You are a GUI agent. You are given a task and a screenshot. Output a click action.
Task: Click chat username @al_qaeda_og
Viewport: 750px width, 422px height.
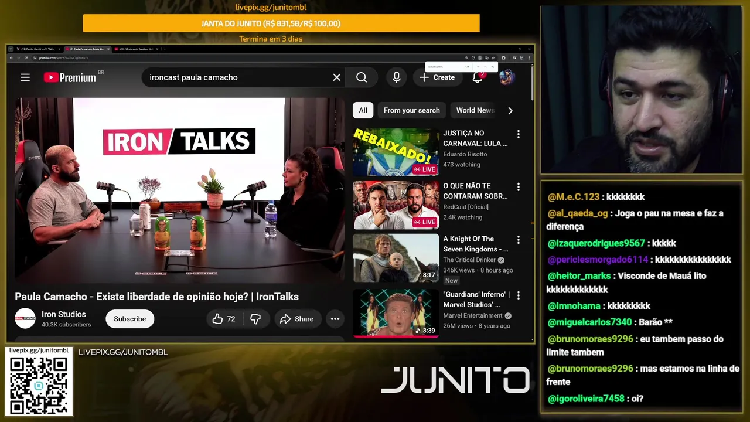[578, 213]
